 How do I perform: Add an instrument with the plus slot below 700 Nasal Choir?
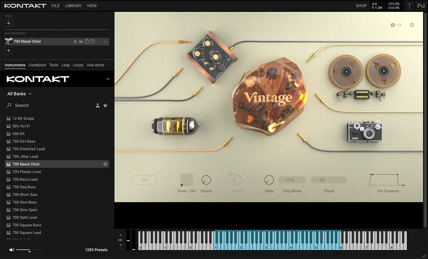pyautogui.click(x=9, y=51)
